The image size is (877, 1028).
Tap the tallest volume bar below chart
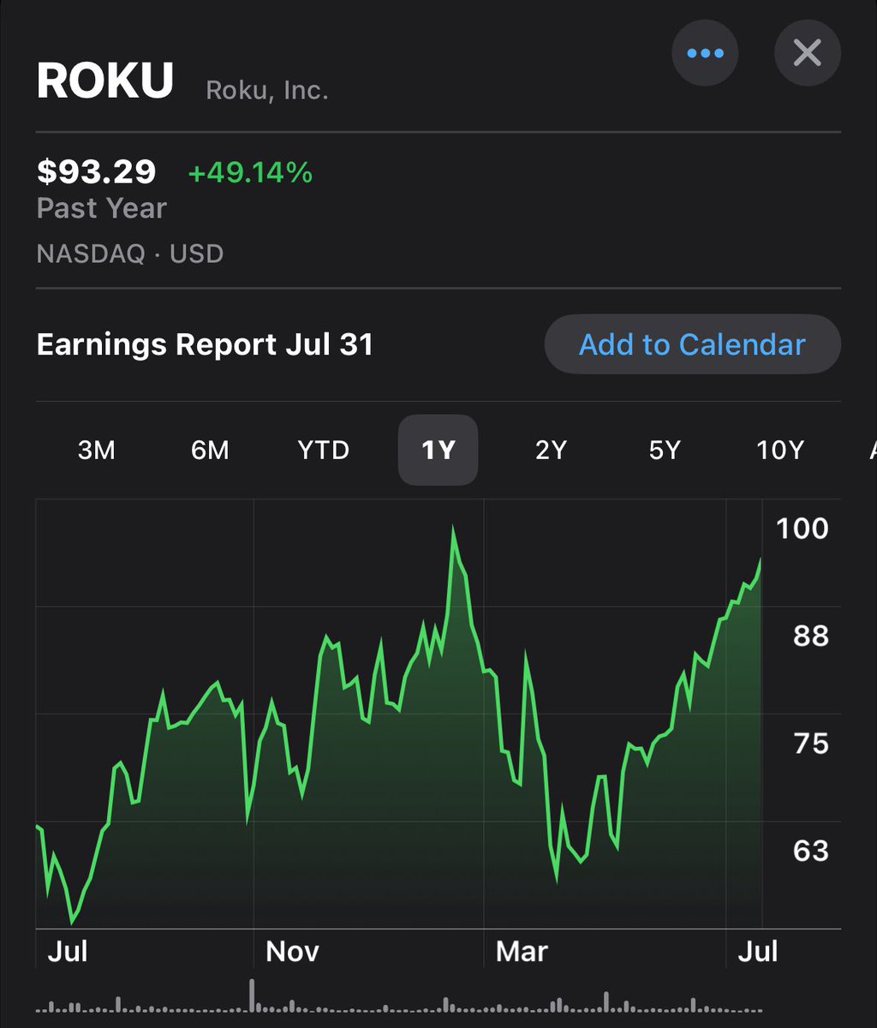pos(252,995)
